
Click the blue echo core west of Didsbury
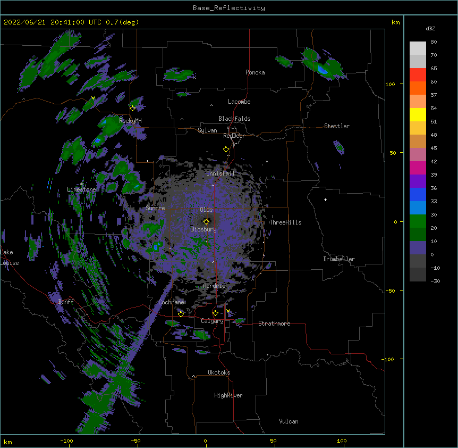[157, 246]
